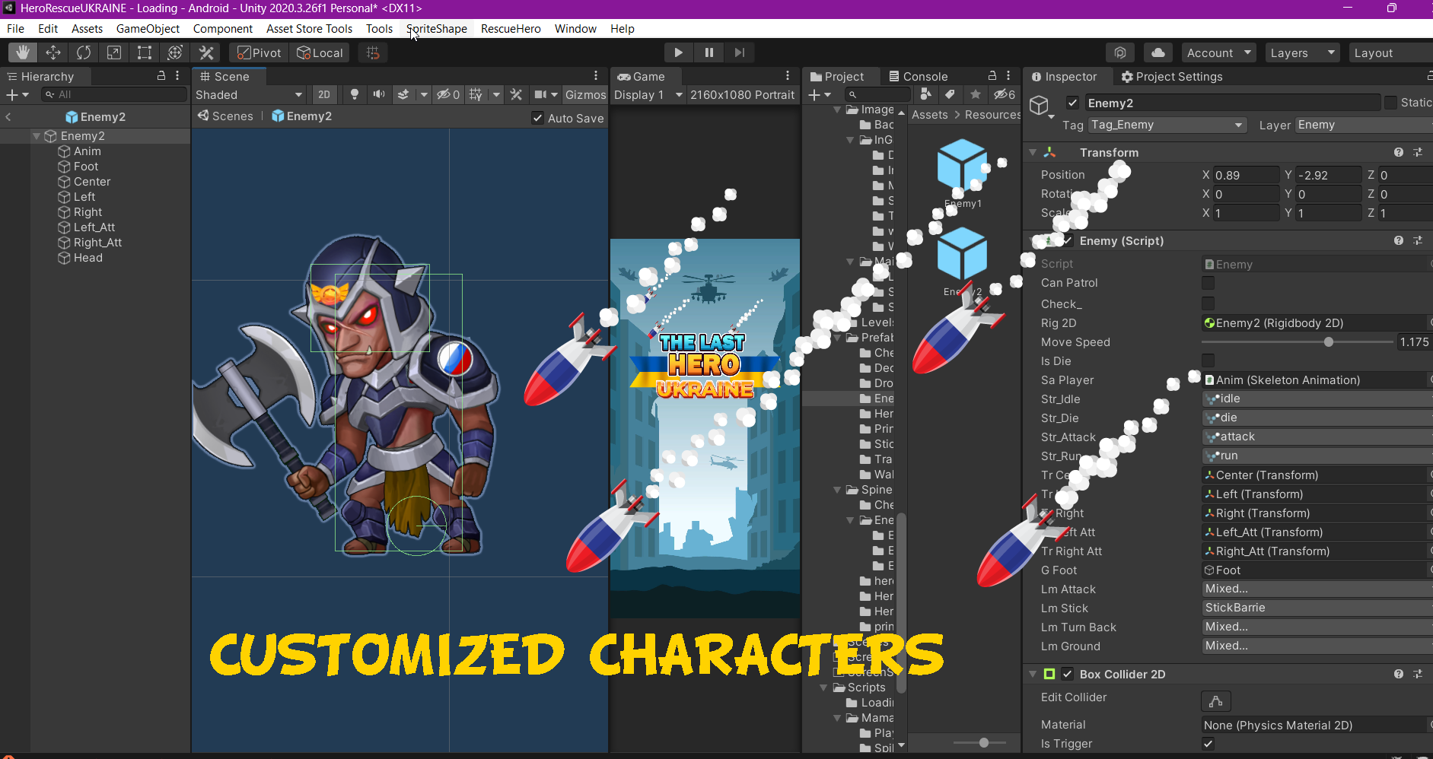Lock the Hierarchy panel
This screenshot has width=1433, height=759.
point(161,76)
